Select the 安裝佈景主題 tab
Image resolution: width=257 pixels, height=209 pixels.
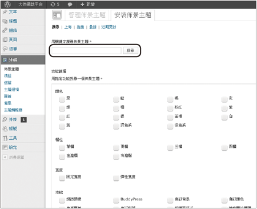(132, 15)
